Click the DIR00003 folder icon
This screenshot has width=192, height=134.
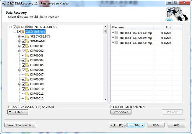pos(27,56)
